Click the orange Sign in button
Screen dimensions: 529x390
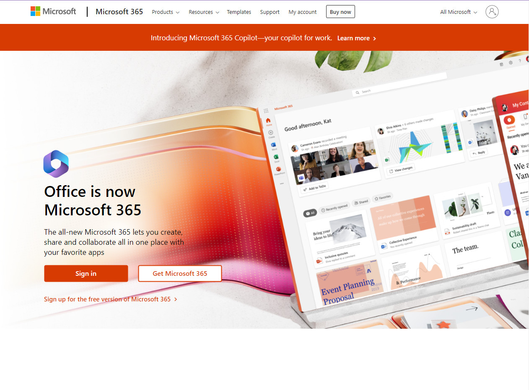click(86, 273)
